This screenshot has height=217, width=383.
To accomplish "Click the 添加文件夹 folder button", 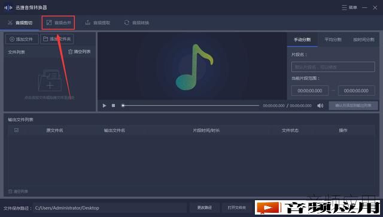I will coord(57,39).
